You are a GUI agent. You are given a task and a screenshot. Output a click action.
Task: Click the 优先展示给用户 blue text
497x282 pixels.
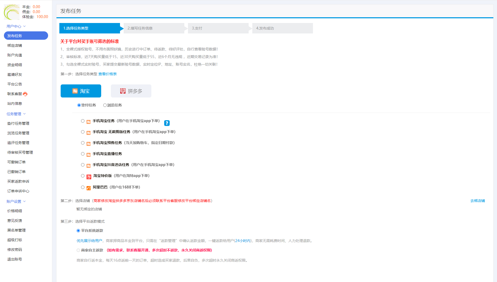point(89,241)
